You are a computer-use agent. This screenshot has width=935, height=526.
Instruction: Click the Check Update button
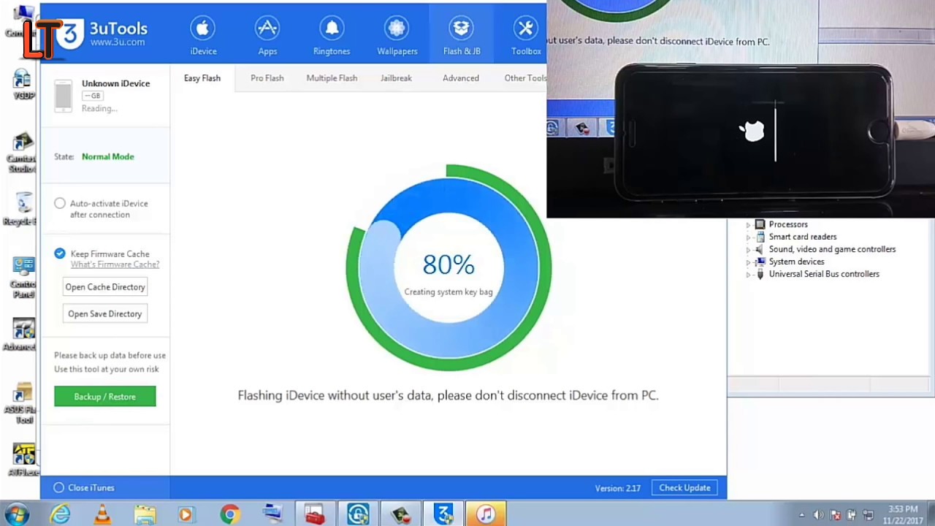(684, 488)
